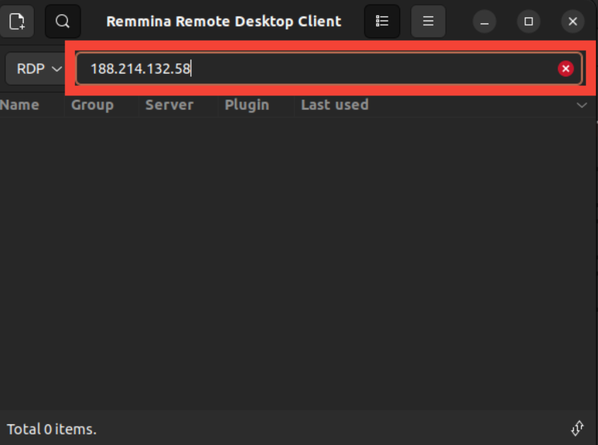
Task: Click the quick connect address field
Action: pyautogui.click(x=317, y=69)
